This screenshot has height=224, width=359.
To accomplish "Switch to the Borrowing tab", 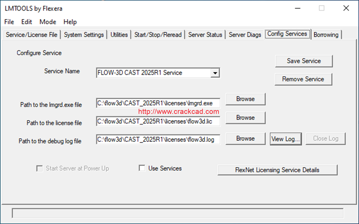I will tap(326, 35).
